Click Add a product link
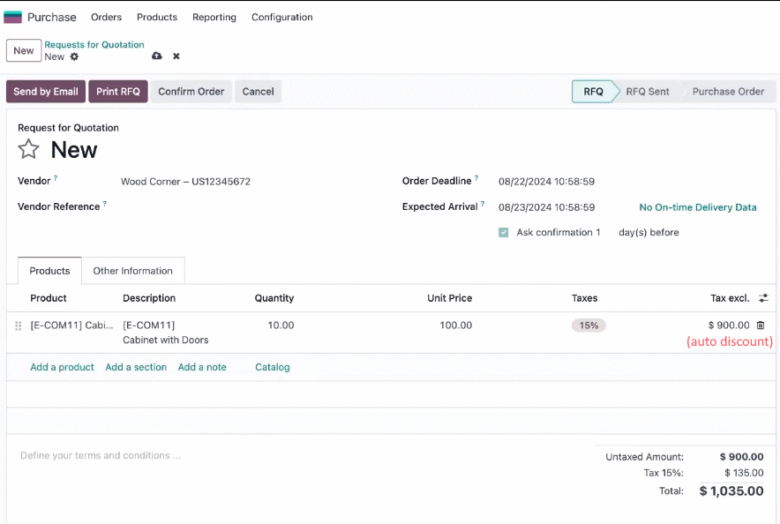780x524 pixels. 62,367
